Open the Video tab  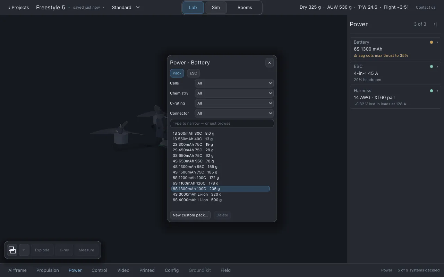click(x=123, y=270)
